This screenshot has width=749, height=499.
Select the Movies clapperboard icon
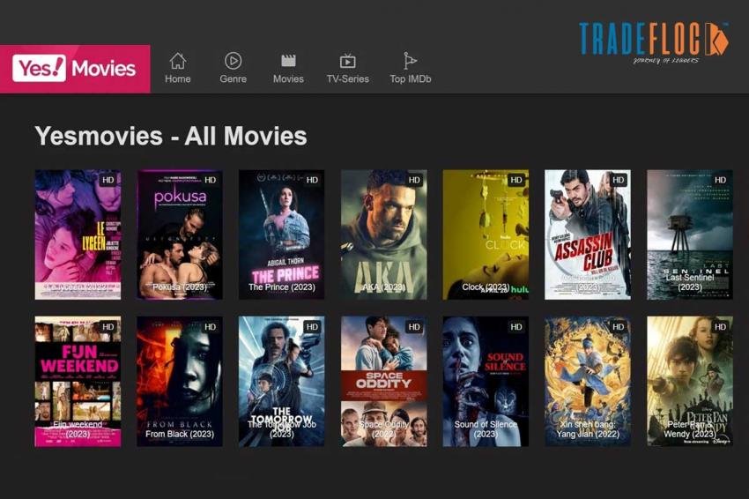coord(288,61)
